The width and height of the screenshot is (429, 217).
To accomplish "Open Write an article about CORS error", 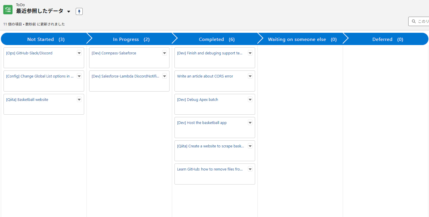I will point(205,76).
